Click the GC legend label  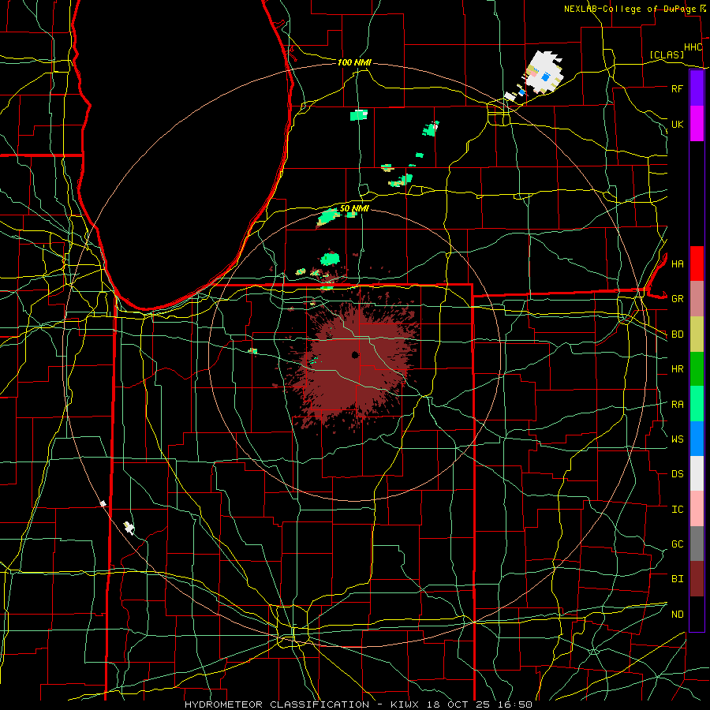677,544
